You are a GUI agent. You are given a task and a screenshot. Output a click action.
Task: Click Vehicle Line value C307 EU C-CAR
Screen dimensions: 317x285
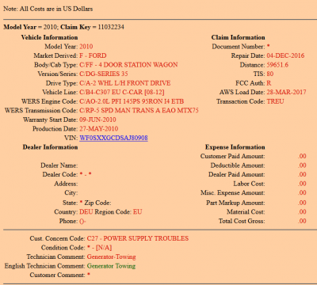pos(117,93)
